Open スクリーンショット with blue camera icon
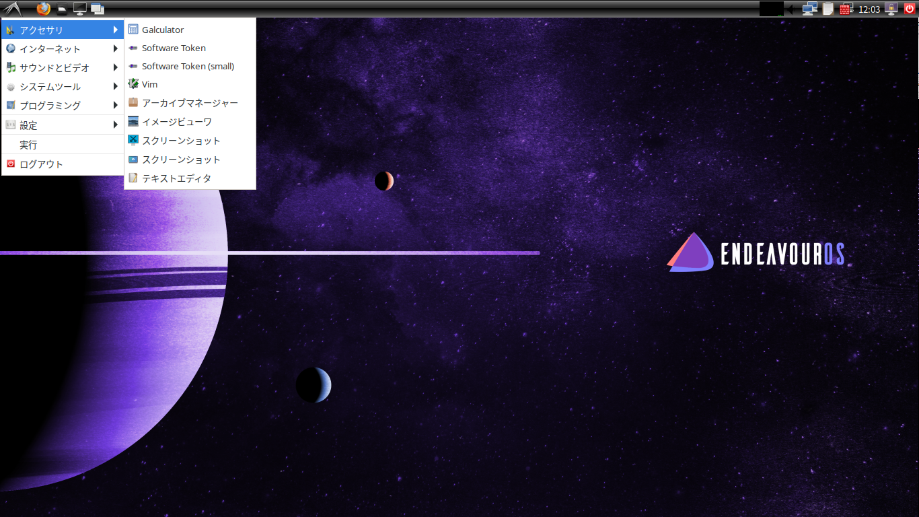 190,160
